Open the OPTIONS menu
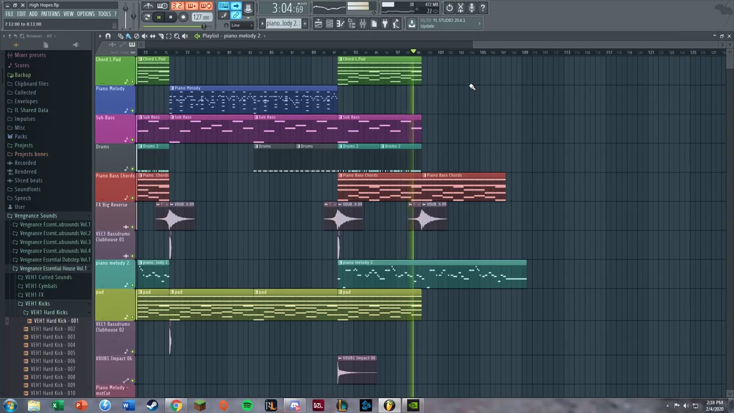The image size is (734, 413). click(x=85, y=14)
